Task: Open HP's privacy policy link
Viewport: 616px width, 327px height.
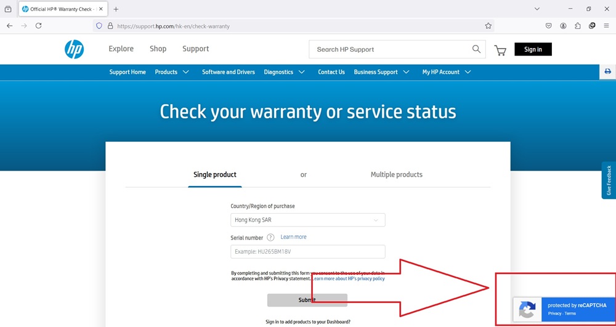Action: coord(349,279)
